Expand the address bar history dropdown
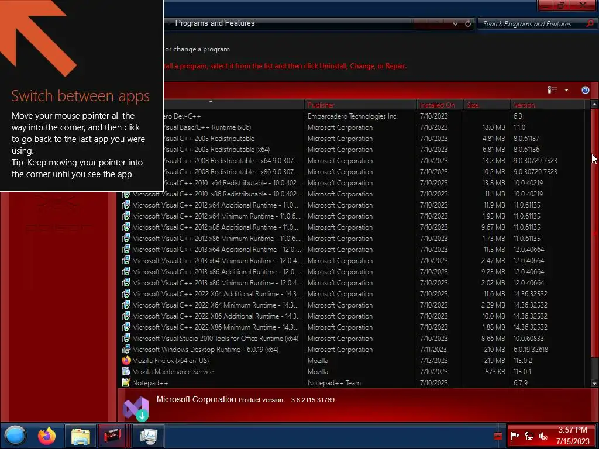The width and height of the screenshot is (599, 449). (x=455, y=23)
